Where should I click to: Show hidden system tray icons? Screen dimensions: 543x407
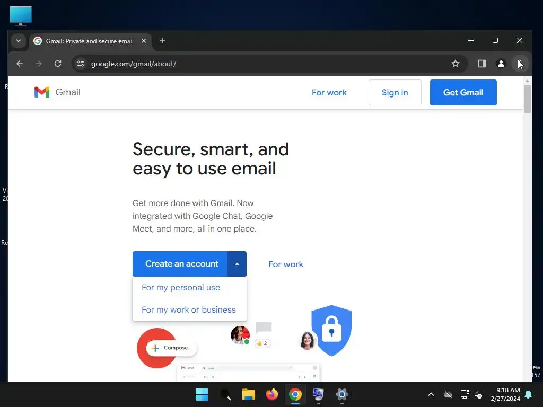(431, 394)
